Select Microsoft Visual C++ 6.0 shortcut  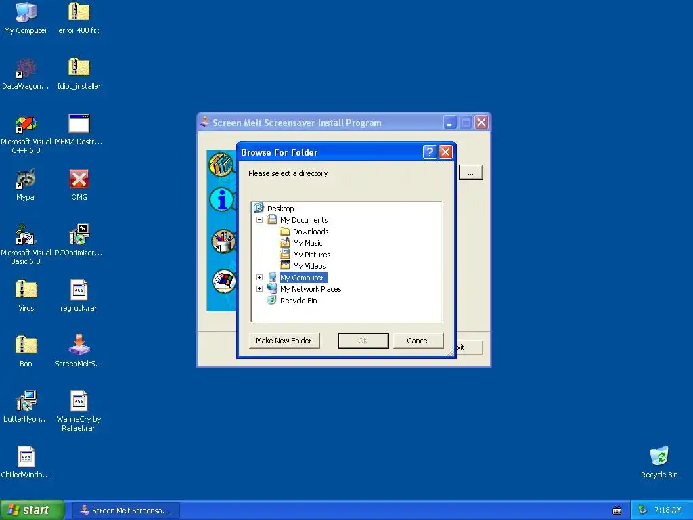(26, 133)
